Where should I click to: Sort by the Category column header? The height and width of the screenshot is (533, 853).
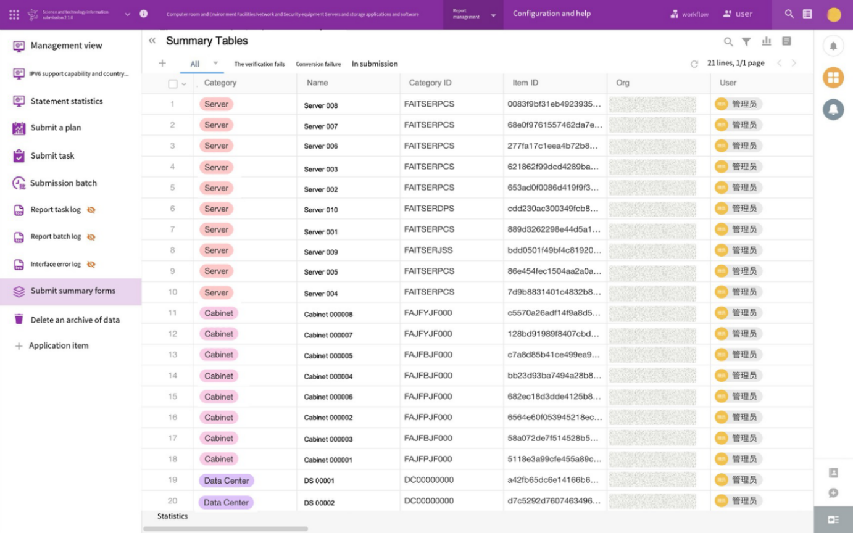tap(220, 83)
